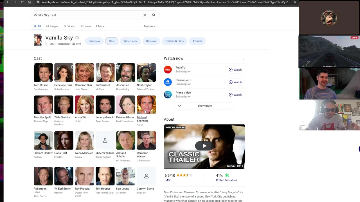Viewport: 360px width, 202px height.
Task: Select Kurt Russell cast photo
Action: (x=105, y=72)
